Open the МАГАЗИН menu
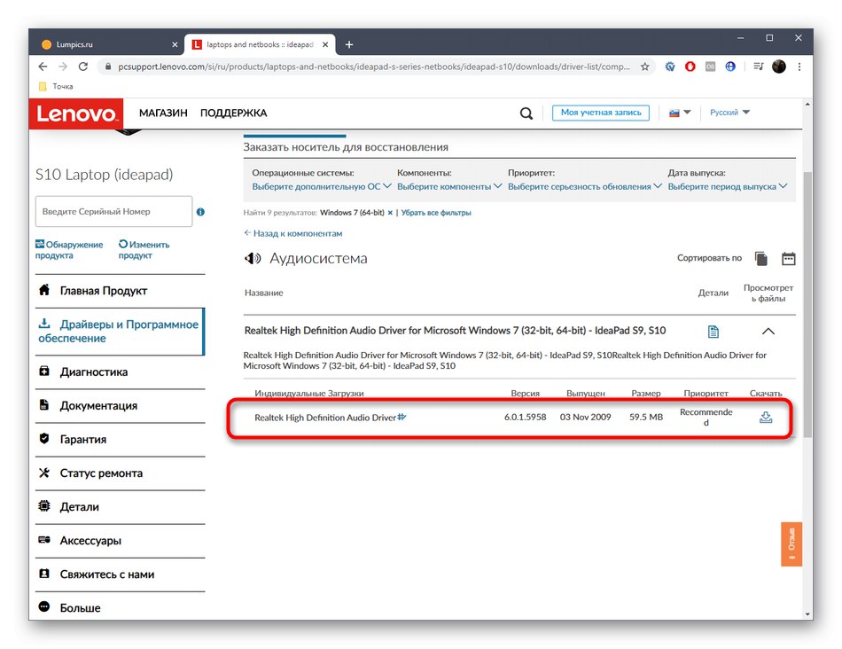Image resolution: width=842 pixels, height=649 pixels. [163, 113]
